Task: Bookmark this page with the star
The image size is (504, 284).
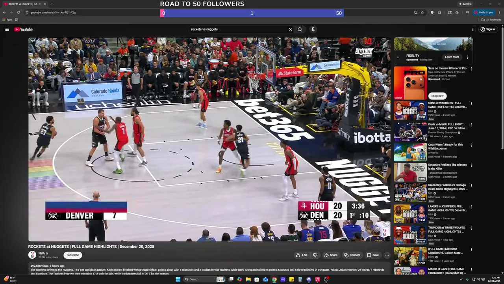Action: click(422, 12)
